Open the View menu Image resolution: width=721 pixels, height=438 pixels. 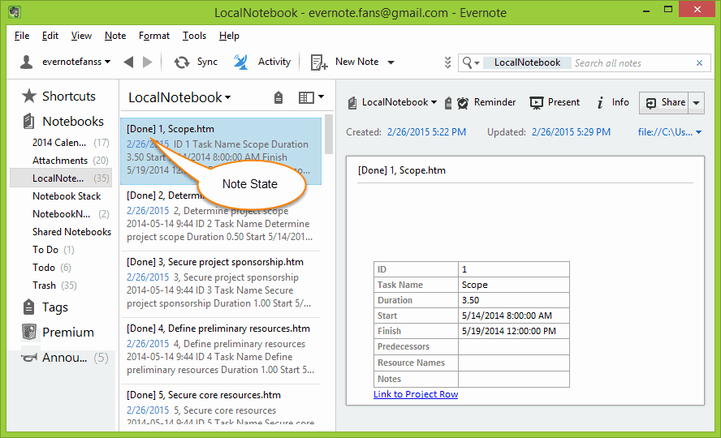(81, 36)
